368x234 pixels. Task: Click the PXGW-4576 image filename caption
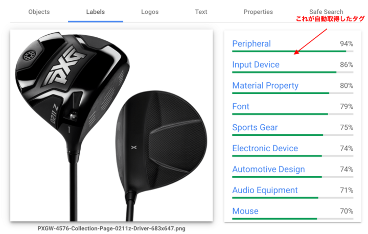point(111,228)
